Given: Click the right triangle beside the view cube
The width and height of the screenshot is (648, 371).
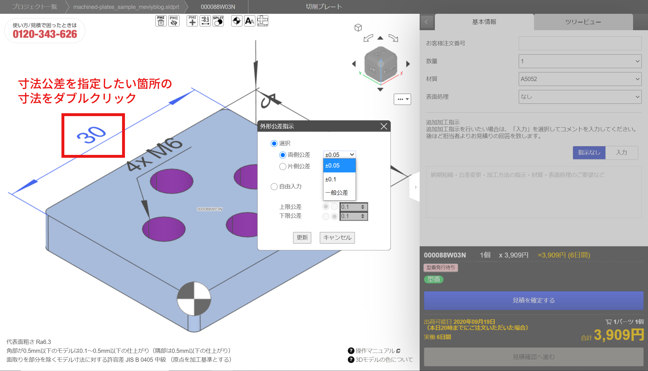Looking at the screenshot, I should click(408, 64).
